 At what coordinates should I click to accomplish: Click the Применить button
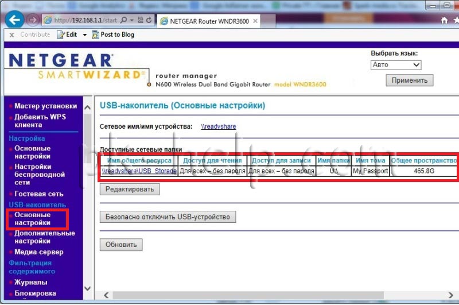410,80
